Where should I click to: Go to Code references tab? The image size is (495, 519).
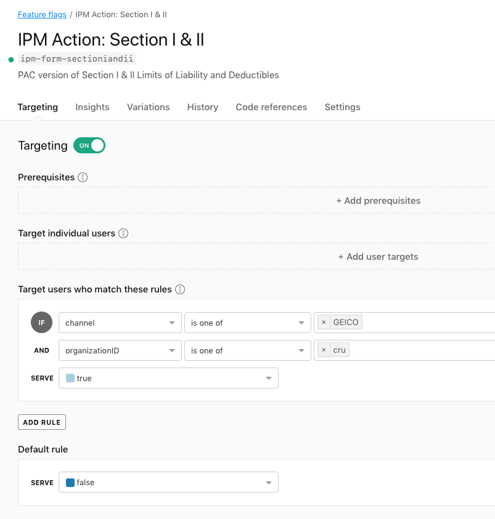(x=271, y=107)
